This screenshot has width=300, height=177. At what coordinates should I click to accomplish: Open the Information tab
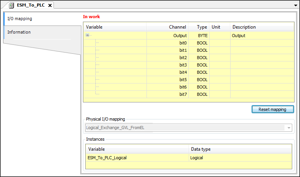coord(19,32)
